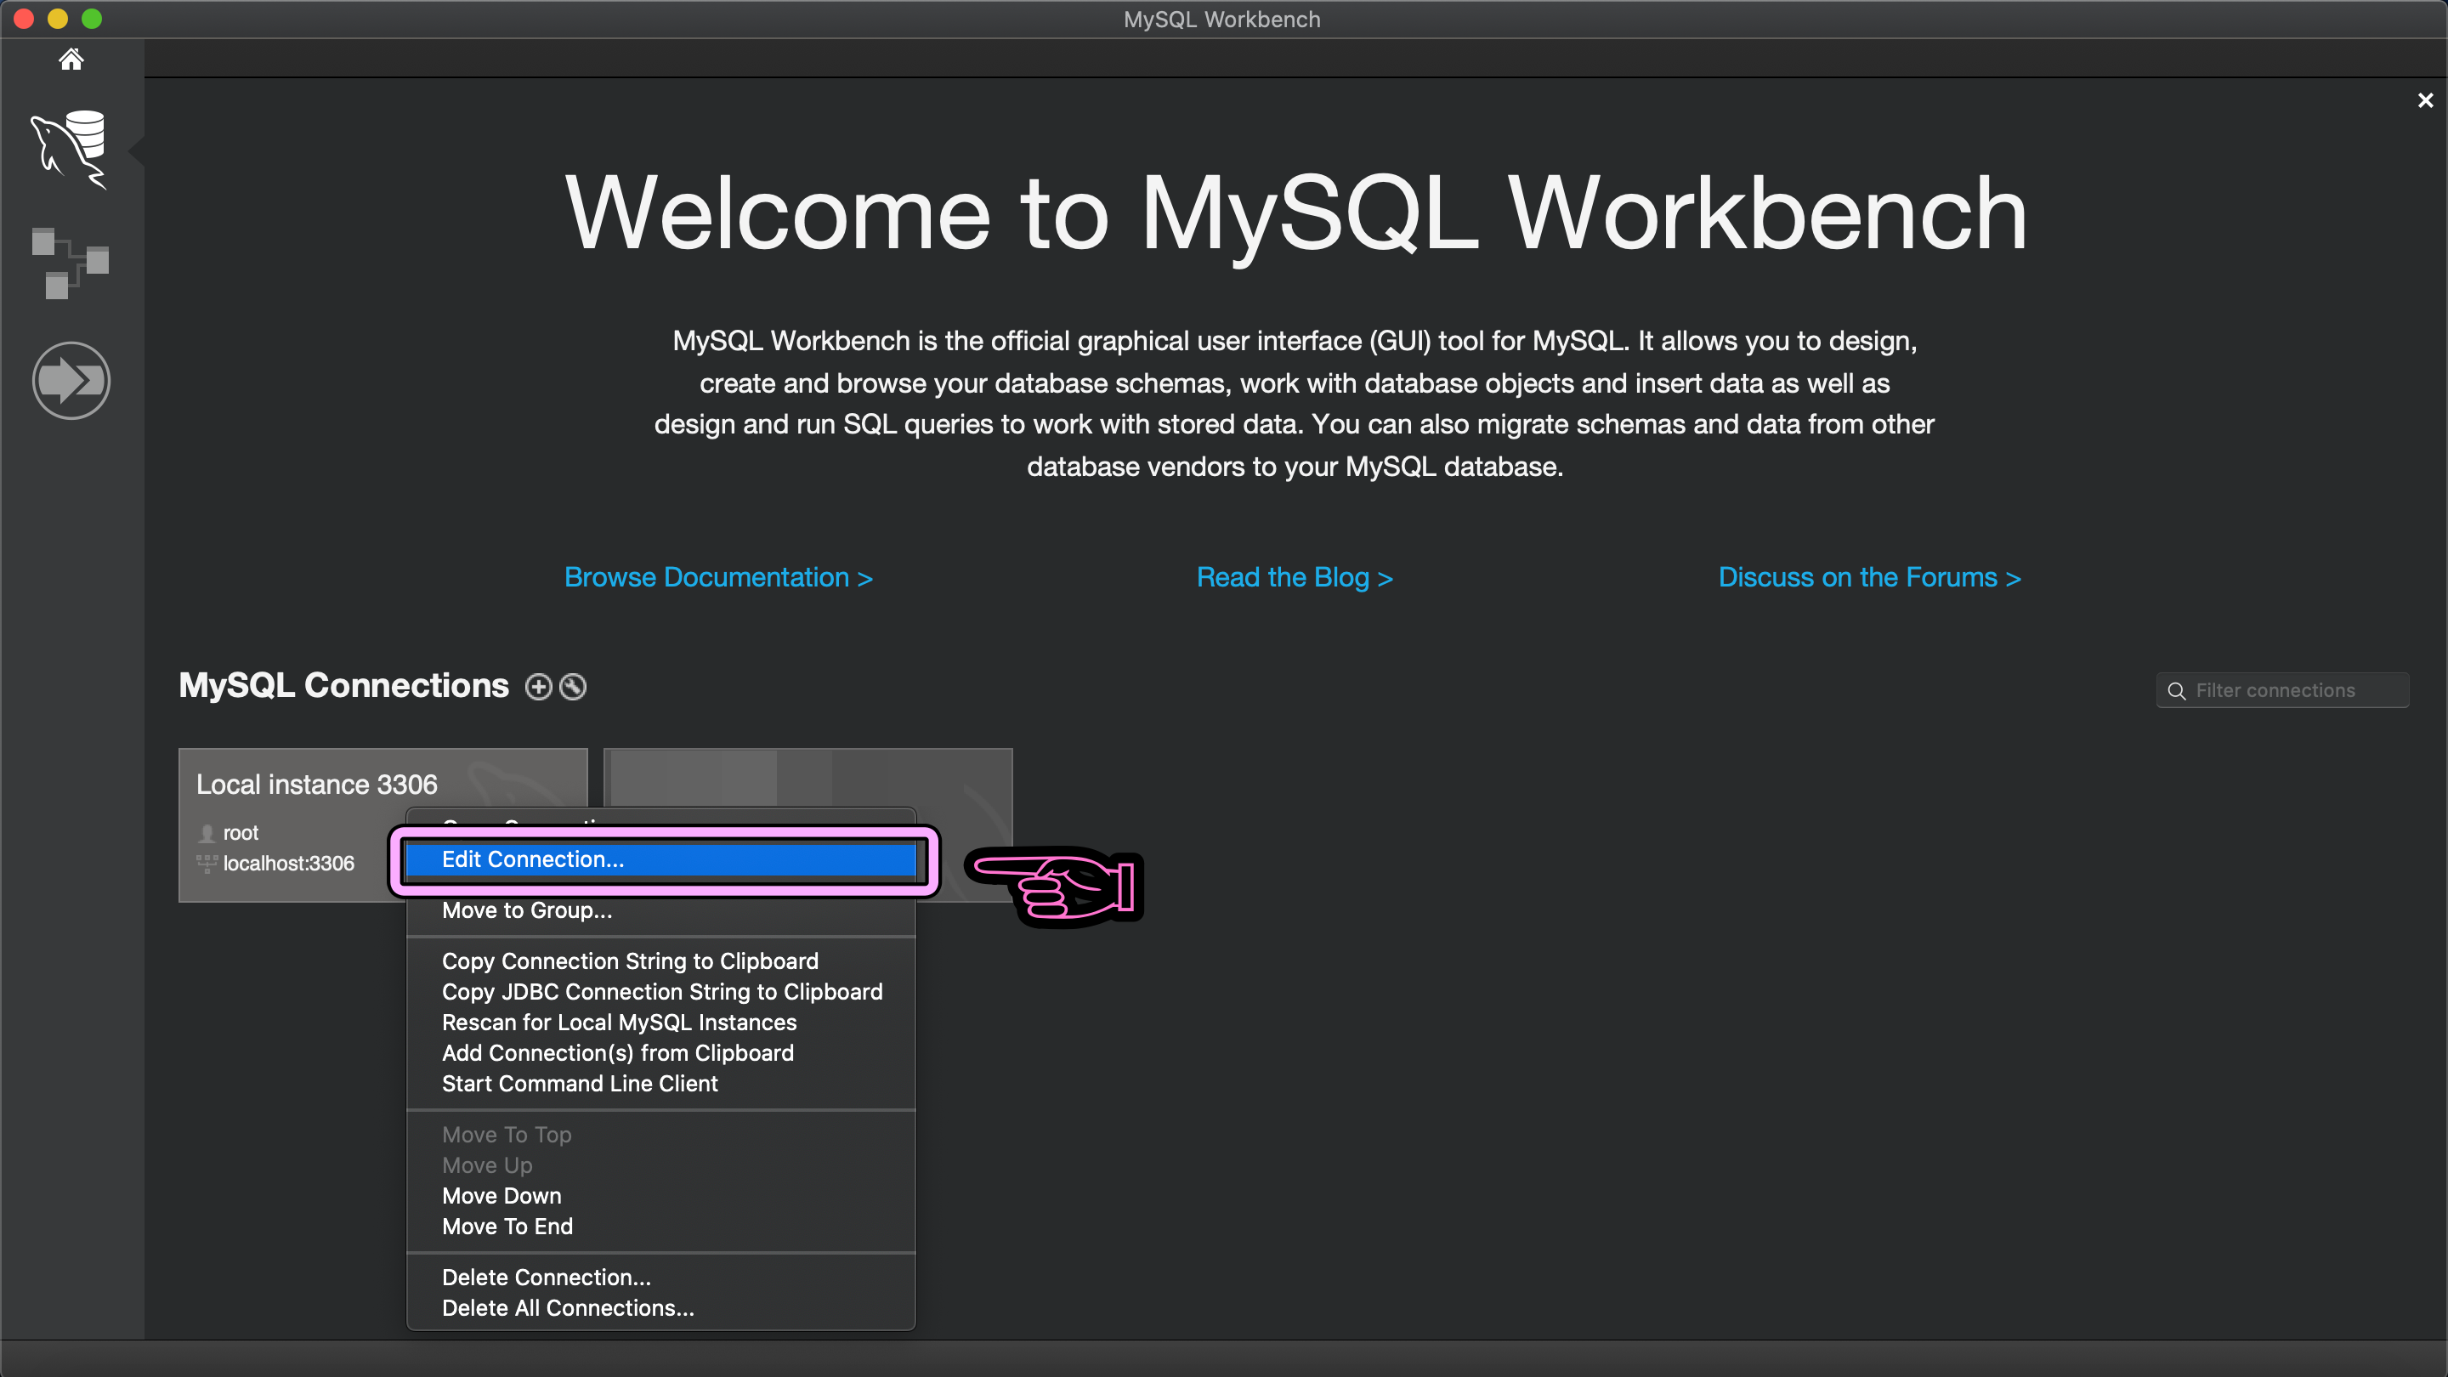Screen dimensions: 2448x1377
Task: Click Discuss on the Forums link
Action: 1869,578
